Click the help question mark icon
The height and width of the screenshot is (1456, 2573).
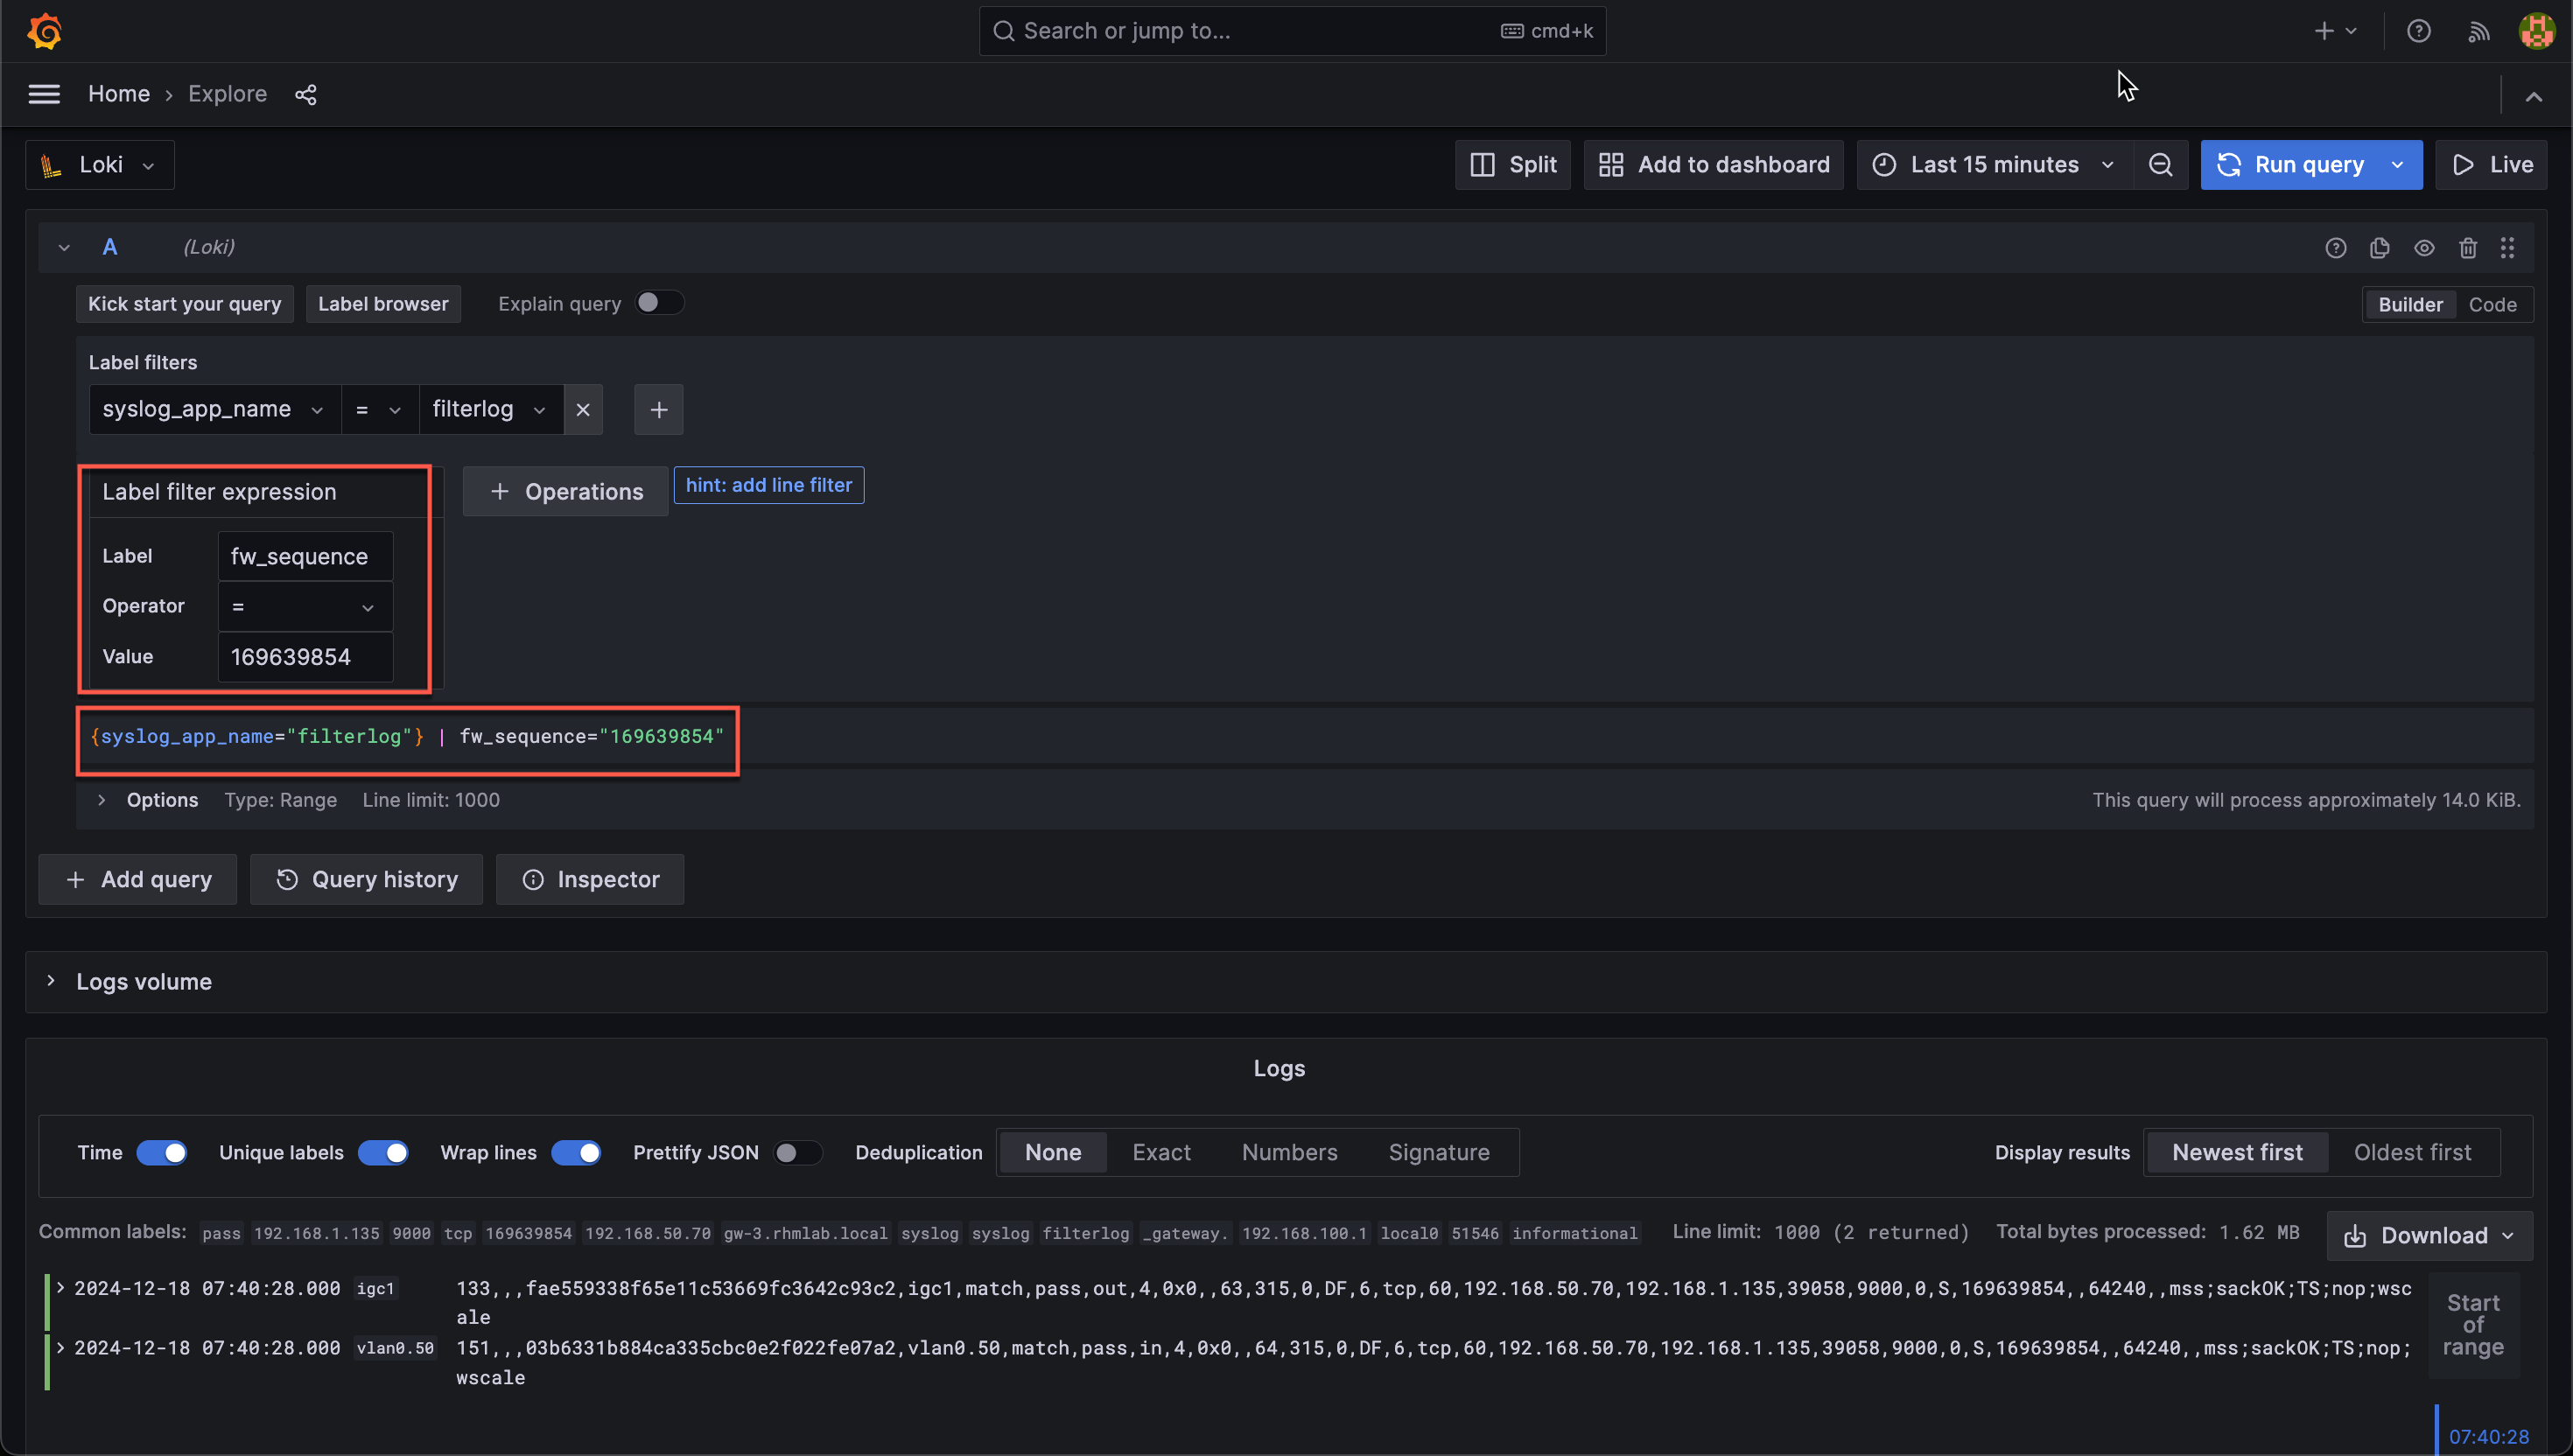[x=2419, y=31]
